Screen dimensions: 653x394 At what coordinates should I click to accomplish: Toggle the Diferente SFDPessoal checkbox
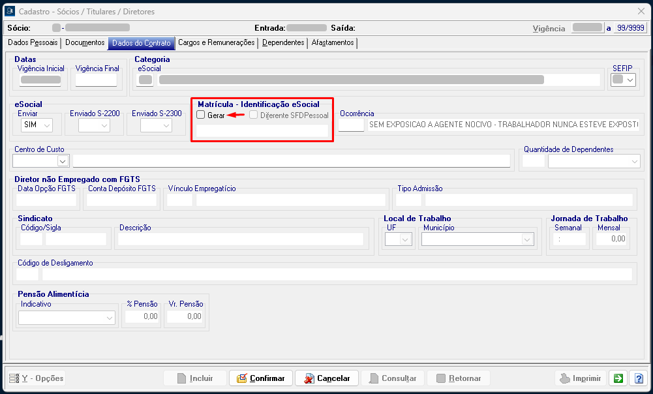click(253, 115)
